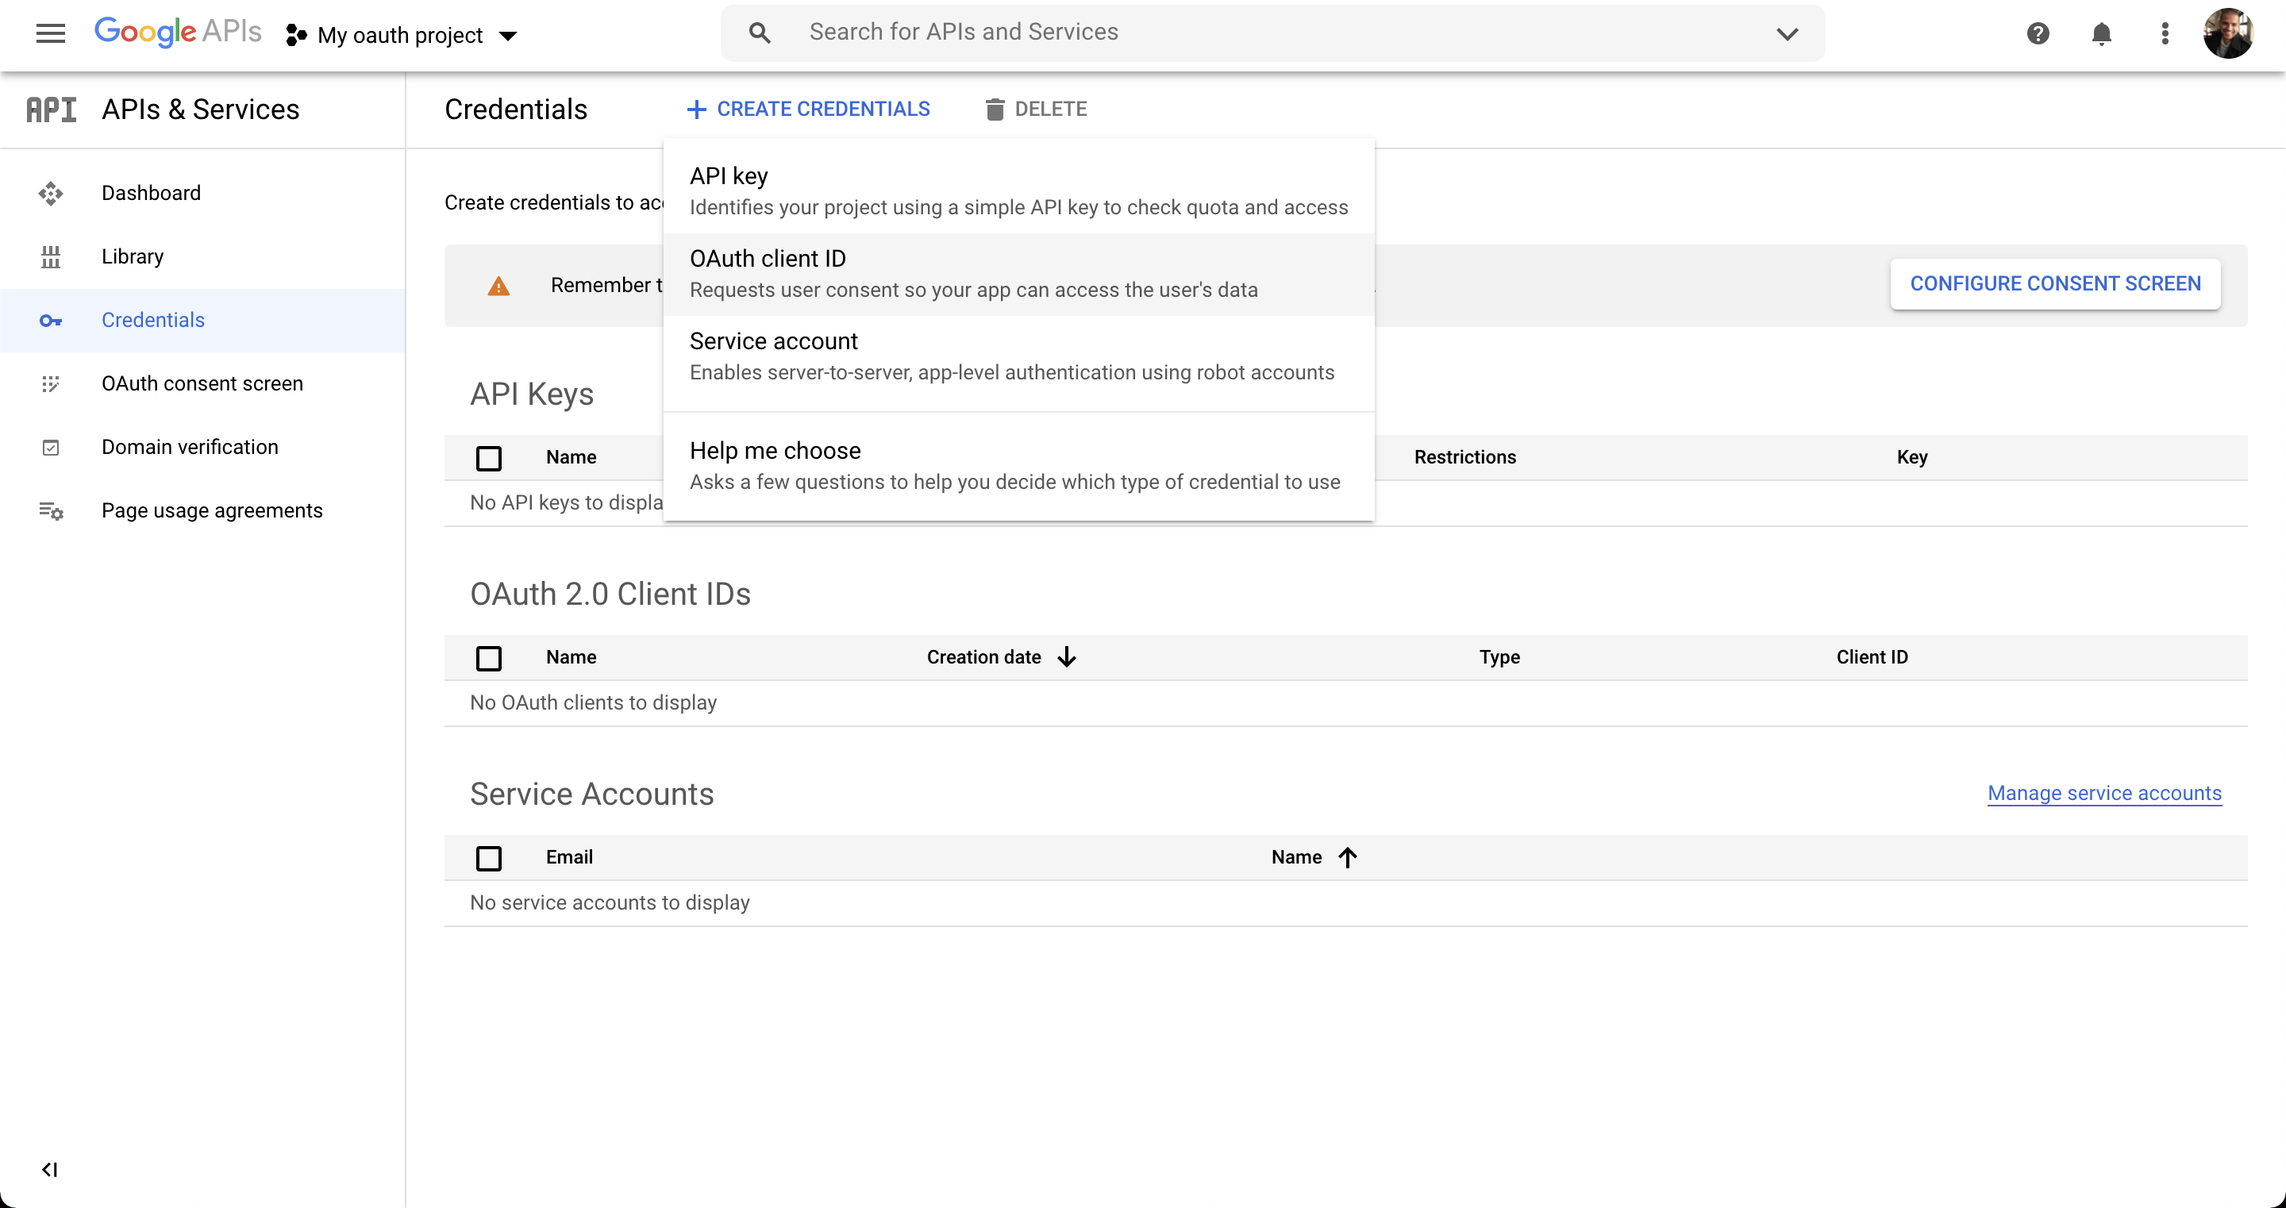Click the Library sidebar icon
The height and width of the screenshot is (1208, 2286).
(x=51, y=256)
